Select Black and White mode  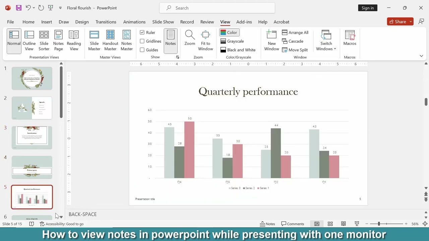coord(238,50)
